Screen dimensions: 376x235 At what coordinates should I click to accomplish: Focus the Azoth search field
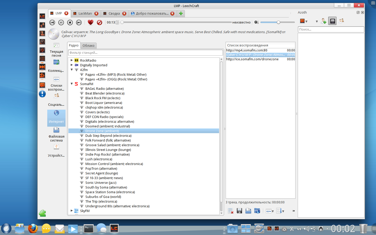(331, 30)
